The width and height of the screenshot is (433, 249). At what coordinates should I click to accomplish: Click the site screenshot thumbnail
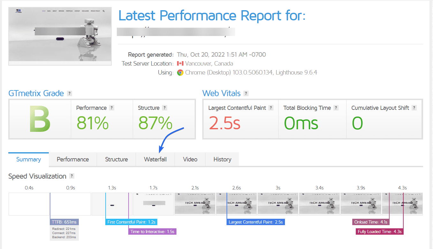pos(60,36)
